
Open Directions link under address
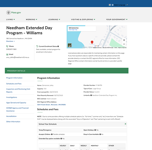(10, 41)
